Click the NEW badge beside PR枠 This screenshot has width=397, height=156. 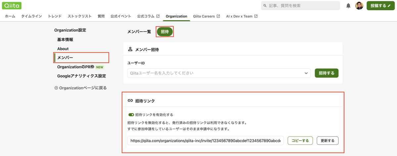click(x=100, y=67)
